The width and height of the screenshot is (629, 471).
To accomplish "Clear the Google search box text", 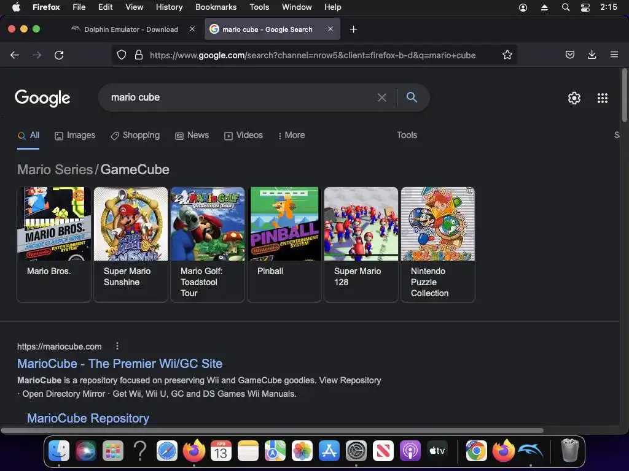I will point(382,98).
